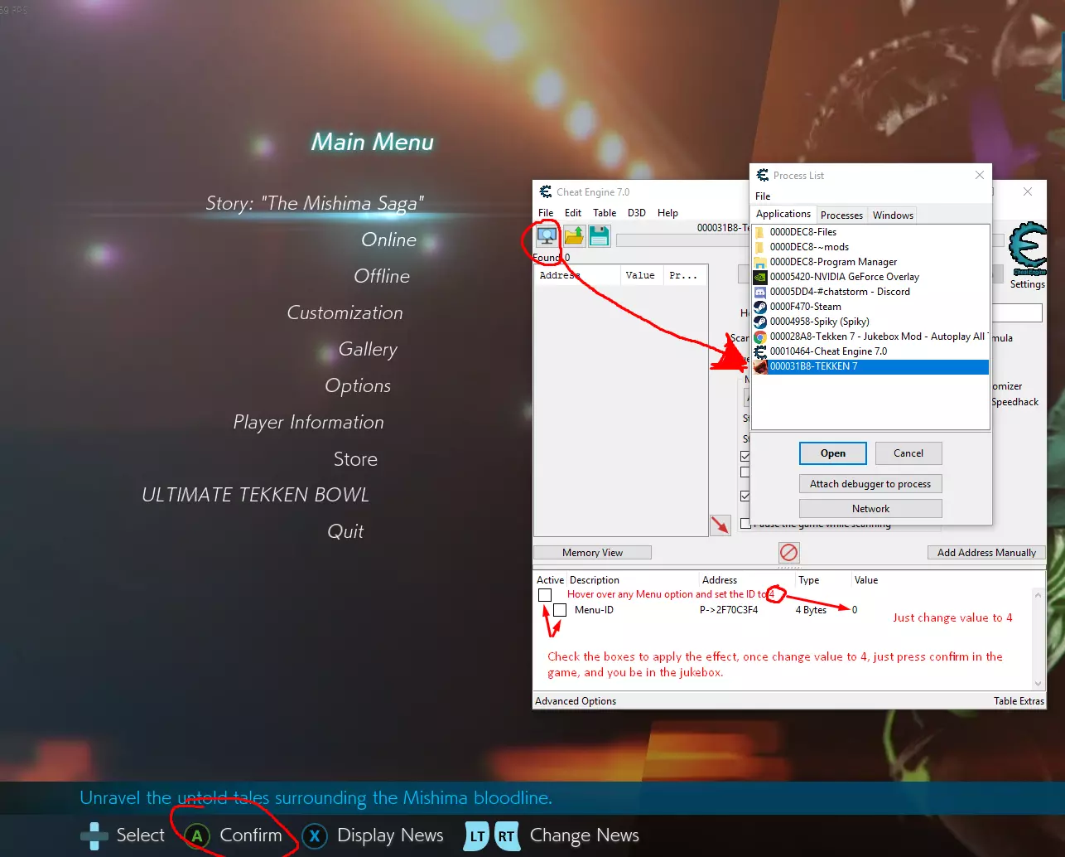Open Table Extras
This screenshot has width=1065, height=857.
1019,701
